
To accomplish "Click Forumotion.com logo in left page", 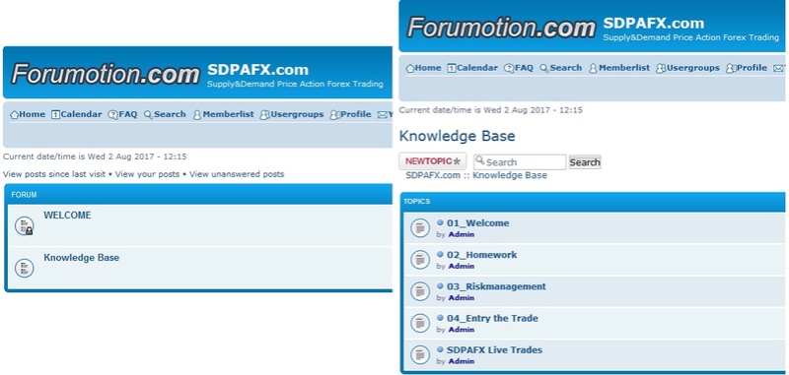I will 106,74.
